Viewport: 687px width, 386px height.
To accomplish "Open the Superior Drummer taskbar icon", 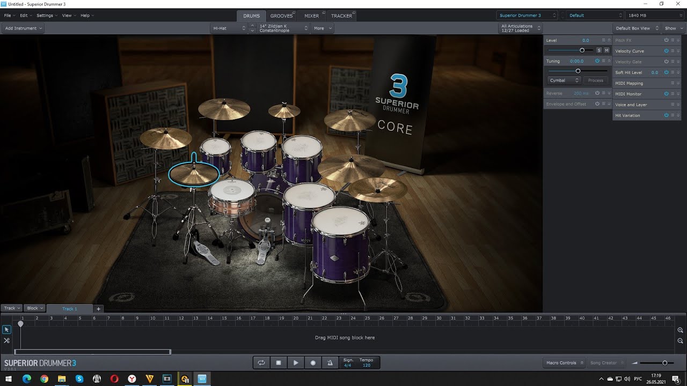I will pyautogui.click(x=202, y=378).
